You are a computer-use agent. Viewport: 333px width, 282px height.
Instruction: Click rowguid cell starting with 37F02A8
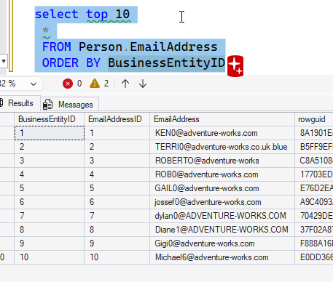tap(314, 230)
